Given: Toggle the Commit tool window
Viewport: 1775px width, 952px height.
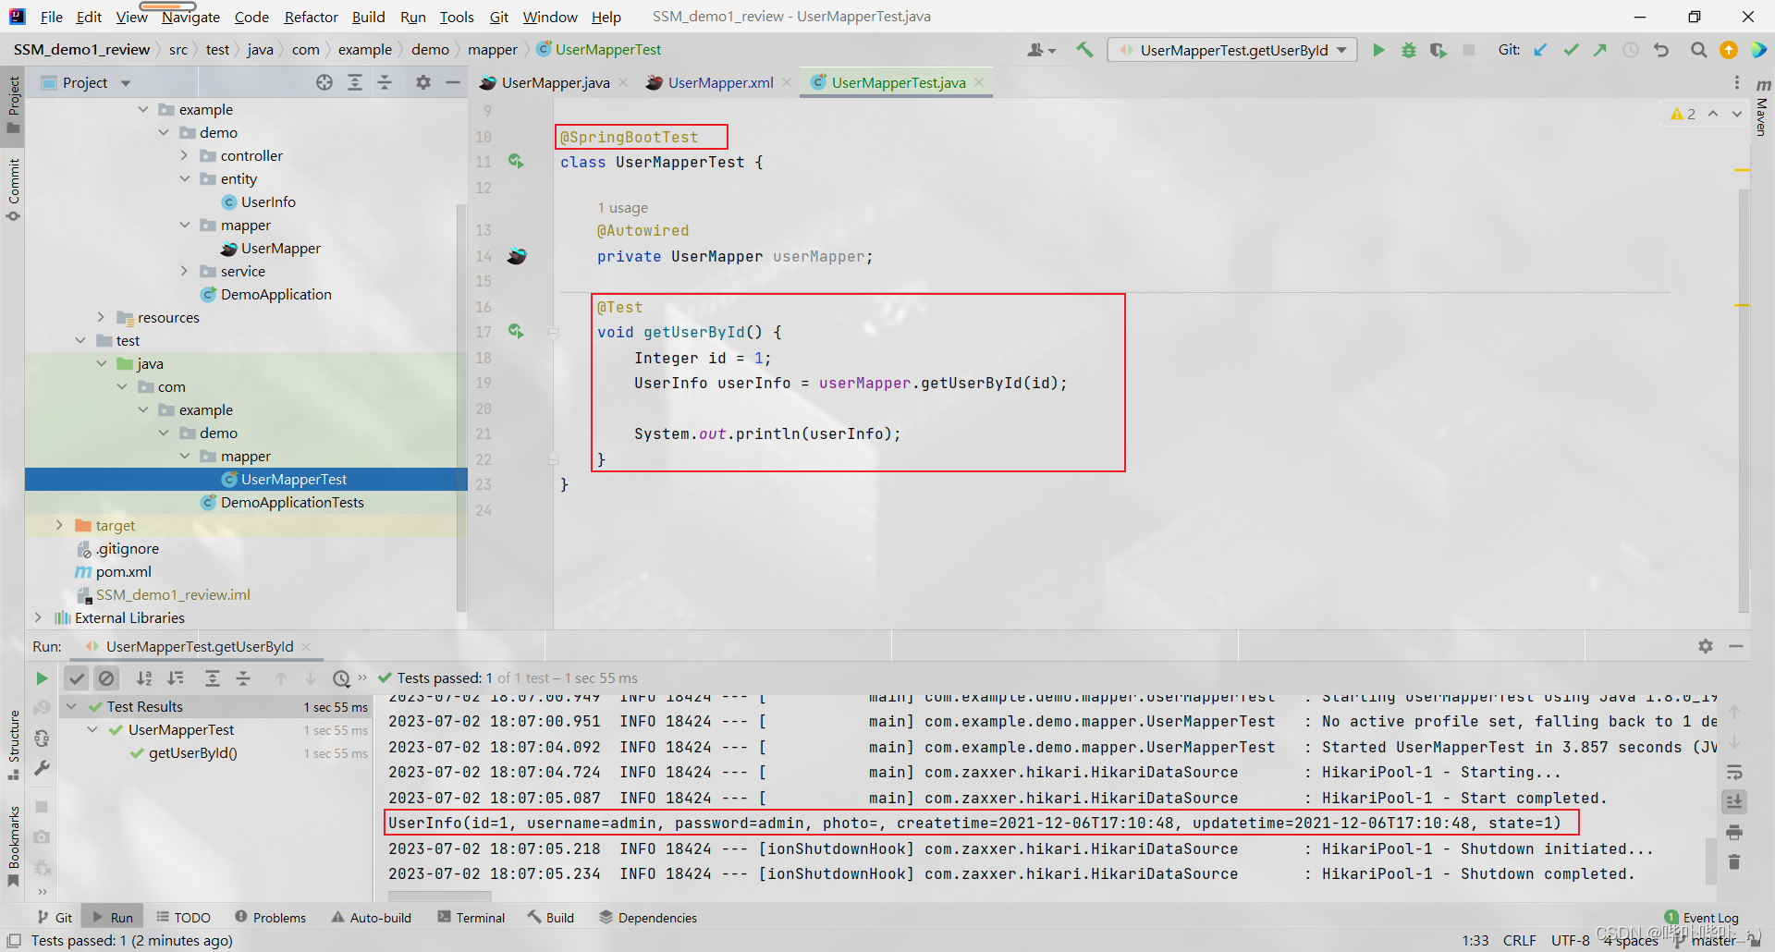Looking at the screenshot, I should coord(13,189).
